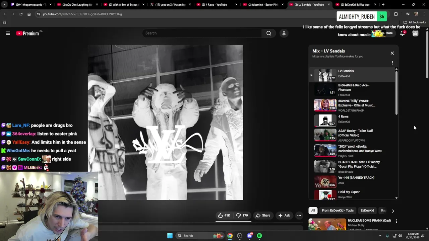Open browser extensions puzzle icon
The image size is (429, 241).
point(396,14)
